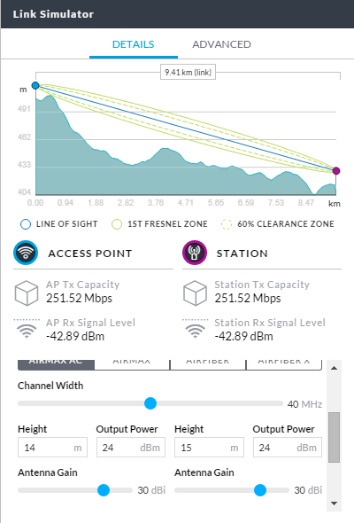Select the airMAX AC device tab
Viewport: 354px width, 523px height.
click(56, 365)
